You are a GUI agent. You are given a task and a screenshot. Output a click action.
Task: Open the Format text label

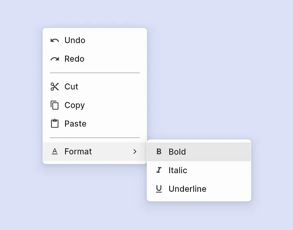point(78,152)
